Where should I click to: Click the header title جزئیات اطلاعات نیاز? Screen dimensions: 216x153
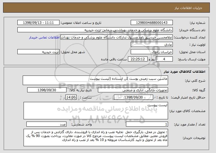click(188, 8)
